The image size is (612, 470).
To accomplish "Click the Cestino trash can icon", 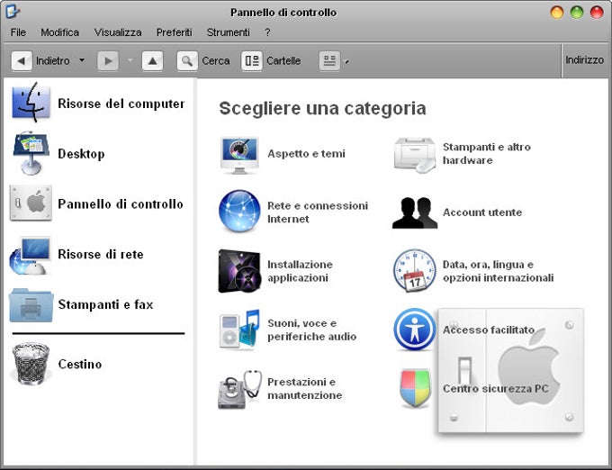I will click(31, 363).
